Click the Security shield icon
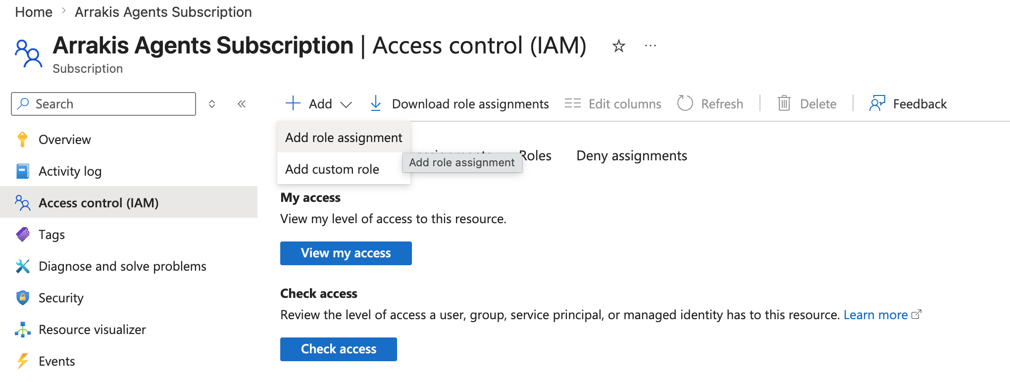This screenshot has width=1010, height=382. (23, 298)
